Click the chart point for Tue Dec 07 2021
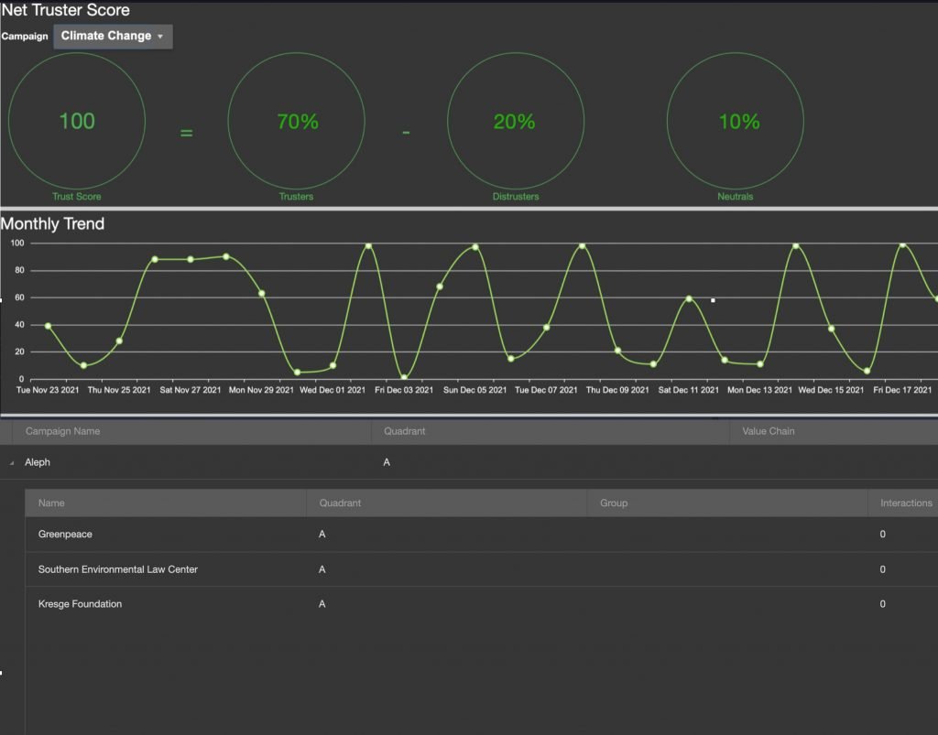 [x=546, y=328]
